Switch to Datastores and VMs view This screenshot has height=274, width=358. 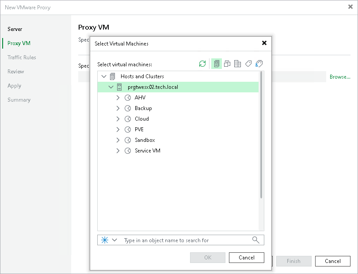tap(237, 63)
